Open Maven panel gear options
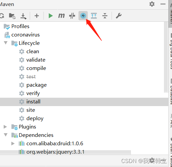This screenshot has width=172, height=167. pos(152,4)
